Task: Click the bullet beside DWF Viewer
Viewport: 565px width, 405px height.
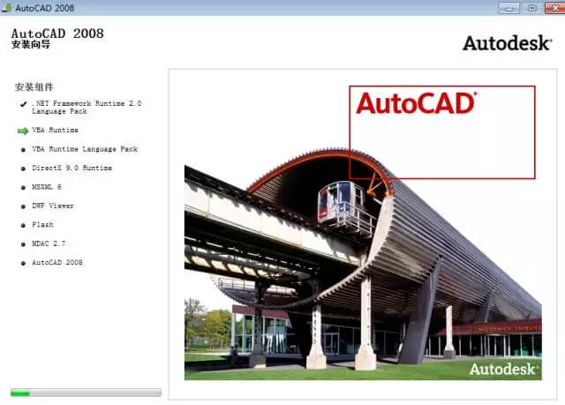Action: (24, 206)
